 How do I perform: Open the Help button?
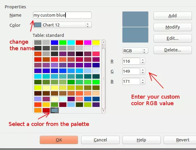(x=141, y=140)
